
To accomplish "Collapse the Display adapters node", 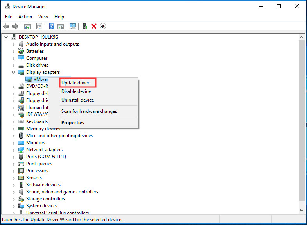I will tap(14, 73).
